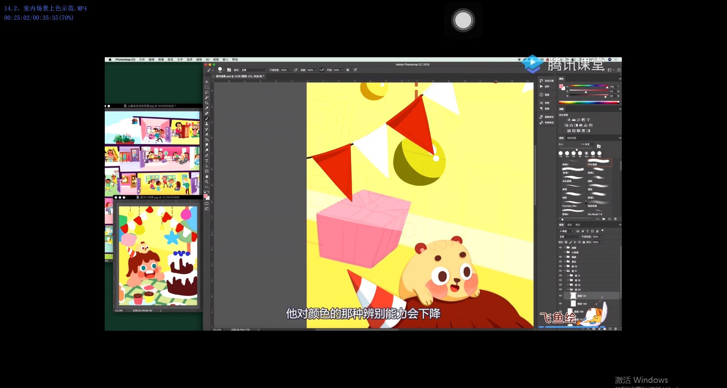The image size is (727, 388).
Task: Toggle visibility of 组 10
Action: [x=561, y=266]
